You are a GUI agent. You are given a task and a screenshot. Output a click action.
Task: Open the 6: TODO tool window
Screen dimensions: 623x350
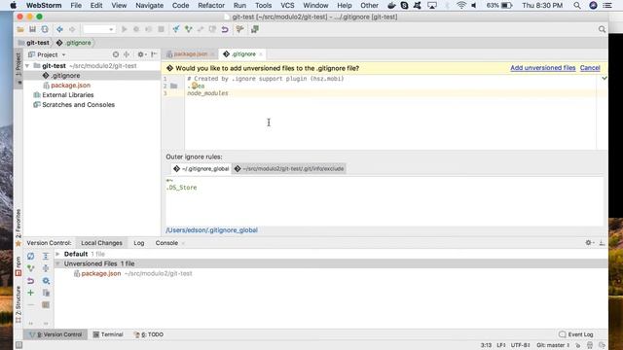point(149,334)
